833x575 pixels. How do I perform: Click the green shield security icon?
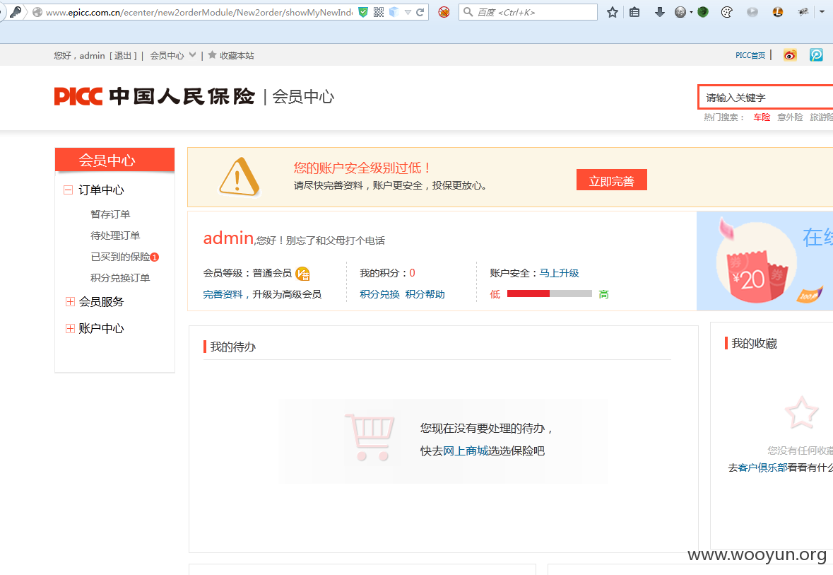(x=363, y=12)
